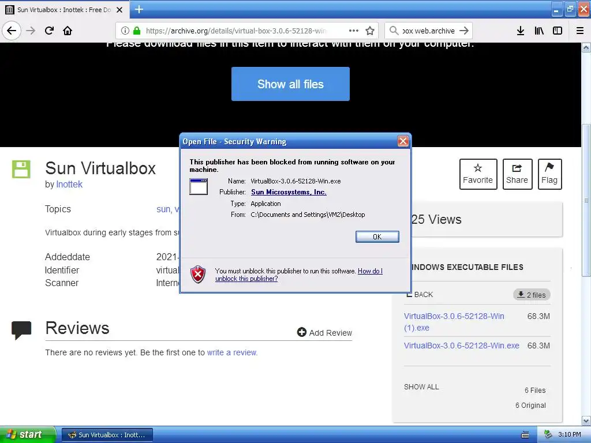
Task: Click the red shield warning icon
Action: pos(198,274)
